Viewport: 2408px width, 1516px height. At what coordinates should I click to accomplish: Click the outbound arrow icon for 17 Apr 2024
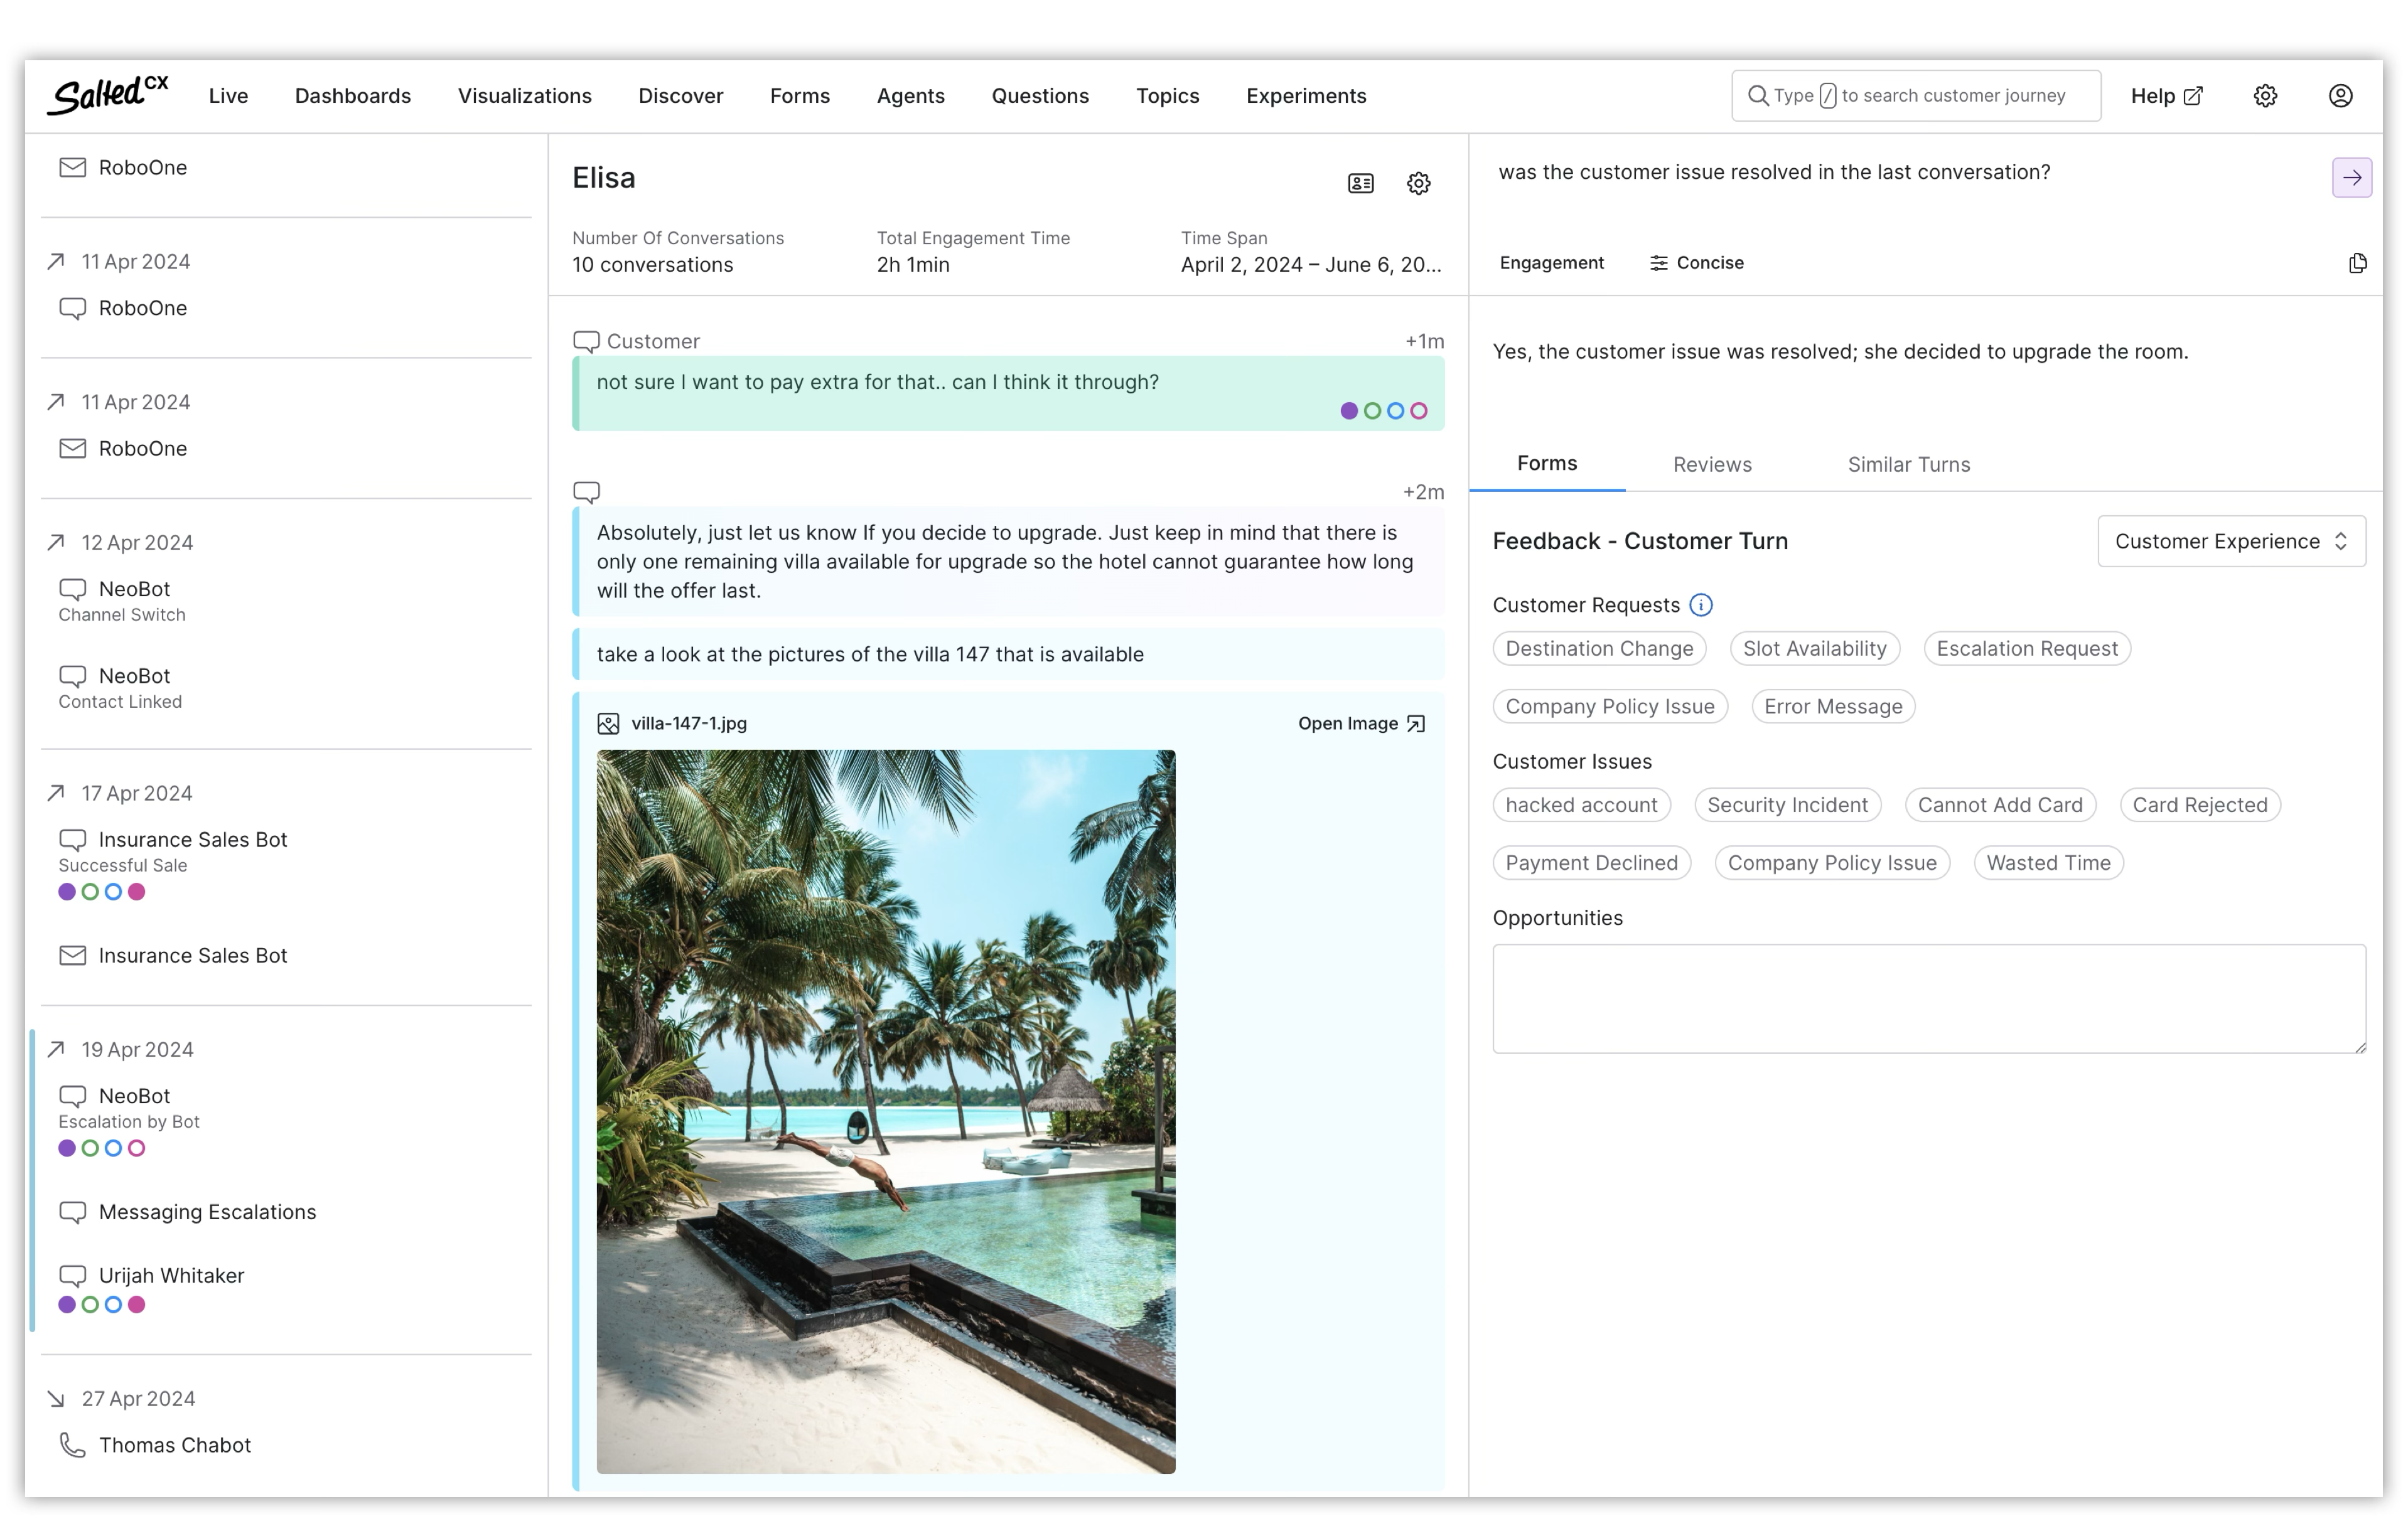coord(56,794)
